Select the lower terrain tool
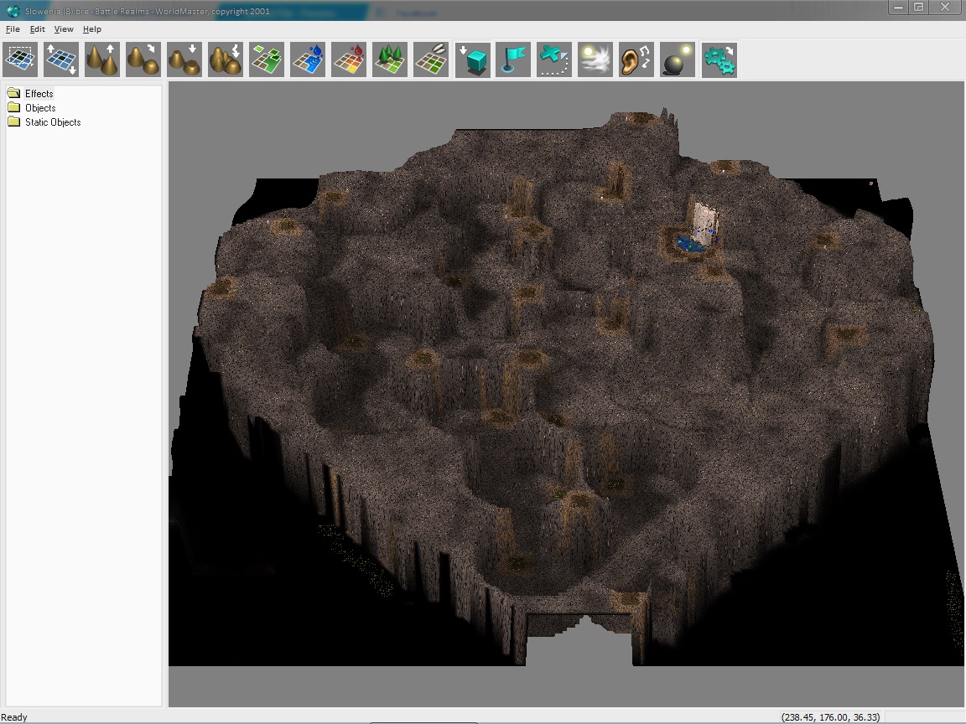 point(184,59)
